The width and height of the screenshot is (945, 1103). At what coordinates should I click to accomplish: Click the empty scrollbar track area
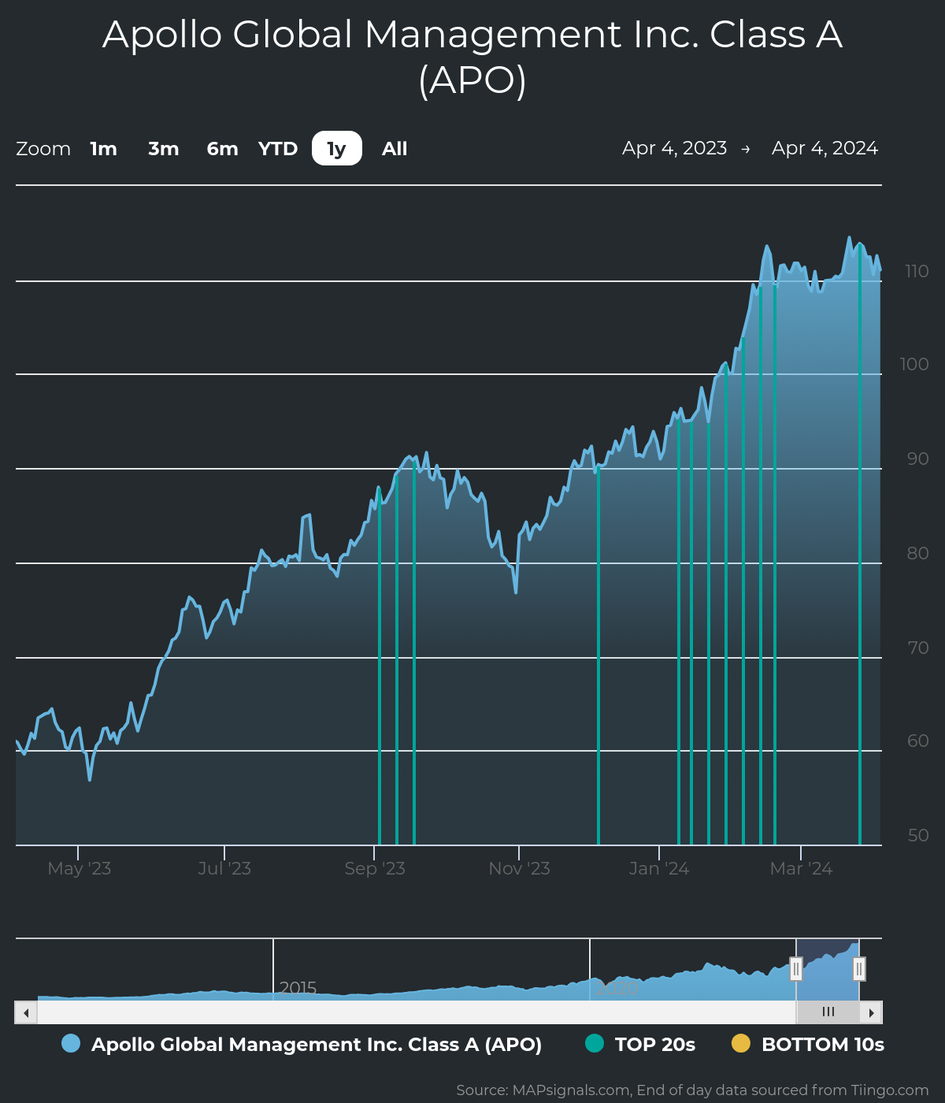pos(394,1012)
